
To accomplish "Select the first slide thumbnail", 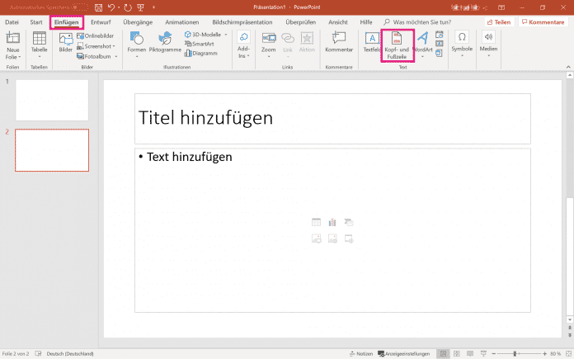I will [52, 100].
